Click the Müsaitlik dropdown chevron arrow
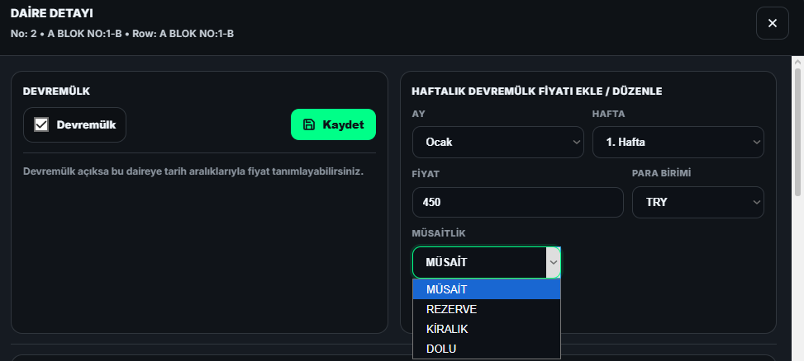Screen dimensions: 804x361 [554, 262]
